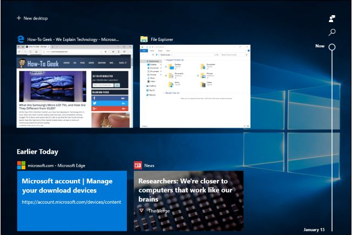Screen dimensions: 352x235
Task: Click the account sync people icon
Action: tap(332, 18)
